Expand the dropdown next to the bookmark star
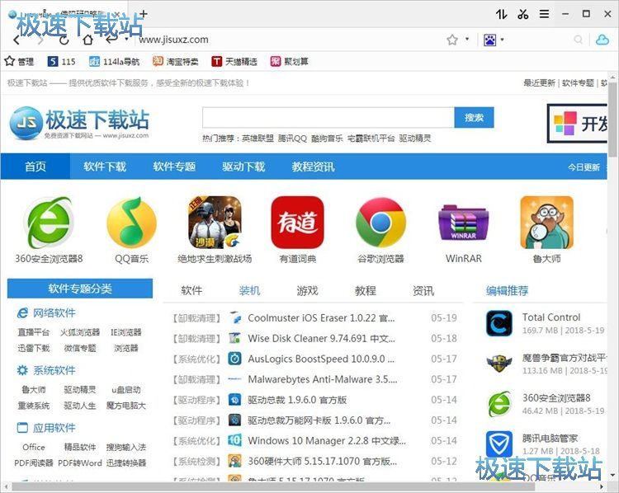Image resolution: width=619 pixels, height=493 pixels. [x=467, y=40]
